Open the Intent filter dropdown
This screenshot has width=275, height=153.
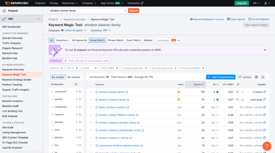point(90,68)
